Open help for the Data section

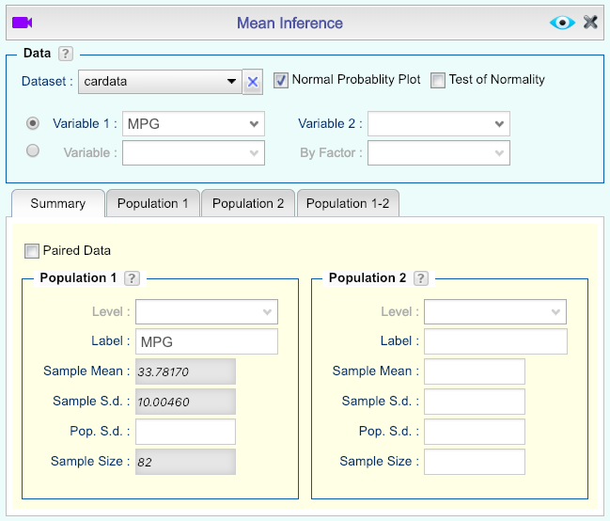(x=66, y=55)
